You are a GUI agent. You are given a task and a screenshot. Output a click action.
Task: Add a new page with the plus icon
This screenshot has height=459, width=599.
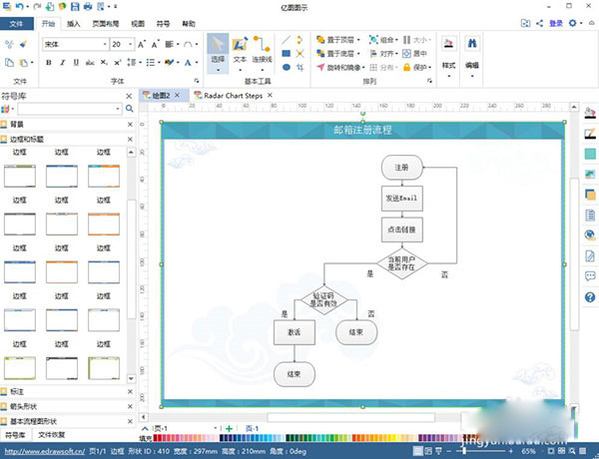[x=229, y=428]
